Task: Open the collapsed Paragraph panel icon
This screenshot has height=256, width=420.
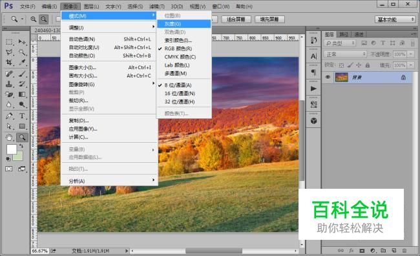Action: point(313,72)
